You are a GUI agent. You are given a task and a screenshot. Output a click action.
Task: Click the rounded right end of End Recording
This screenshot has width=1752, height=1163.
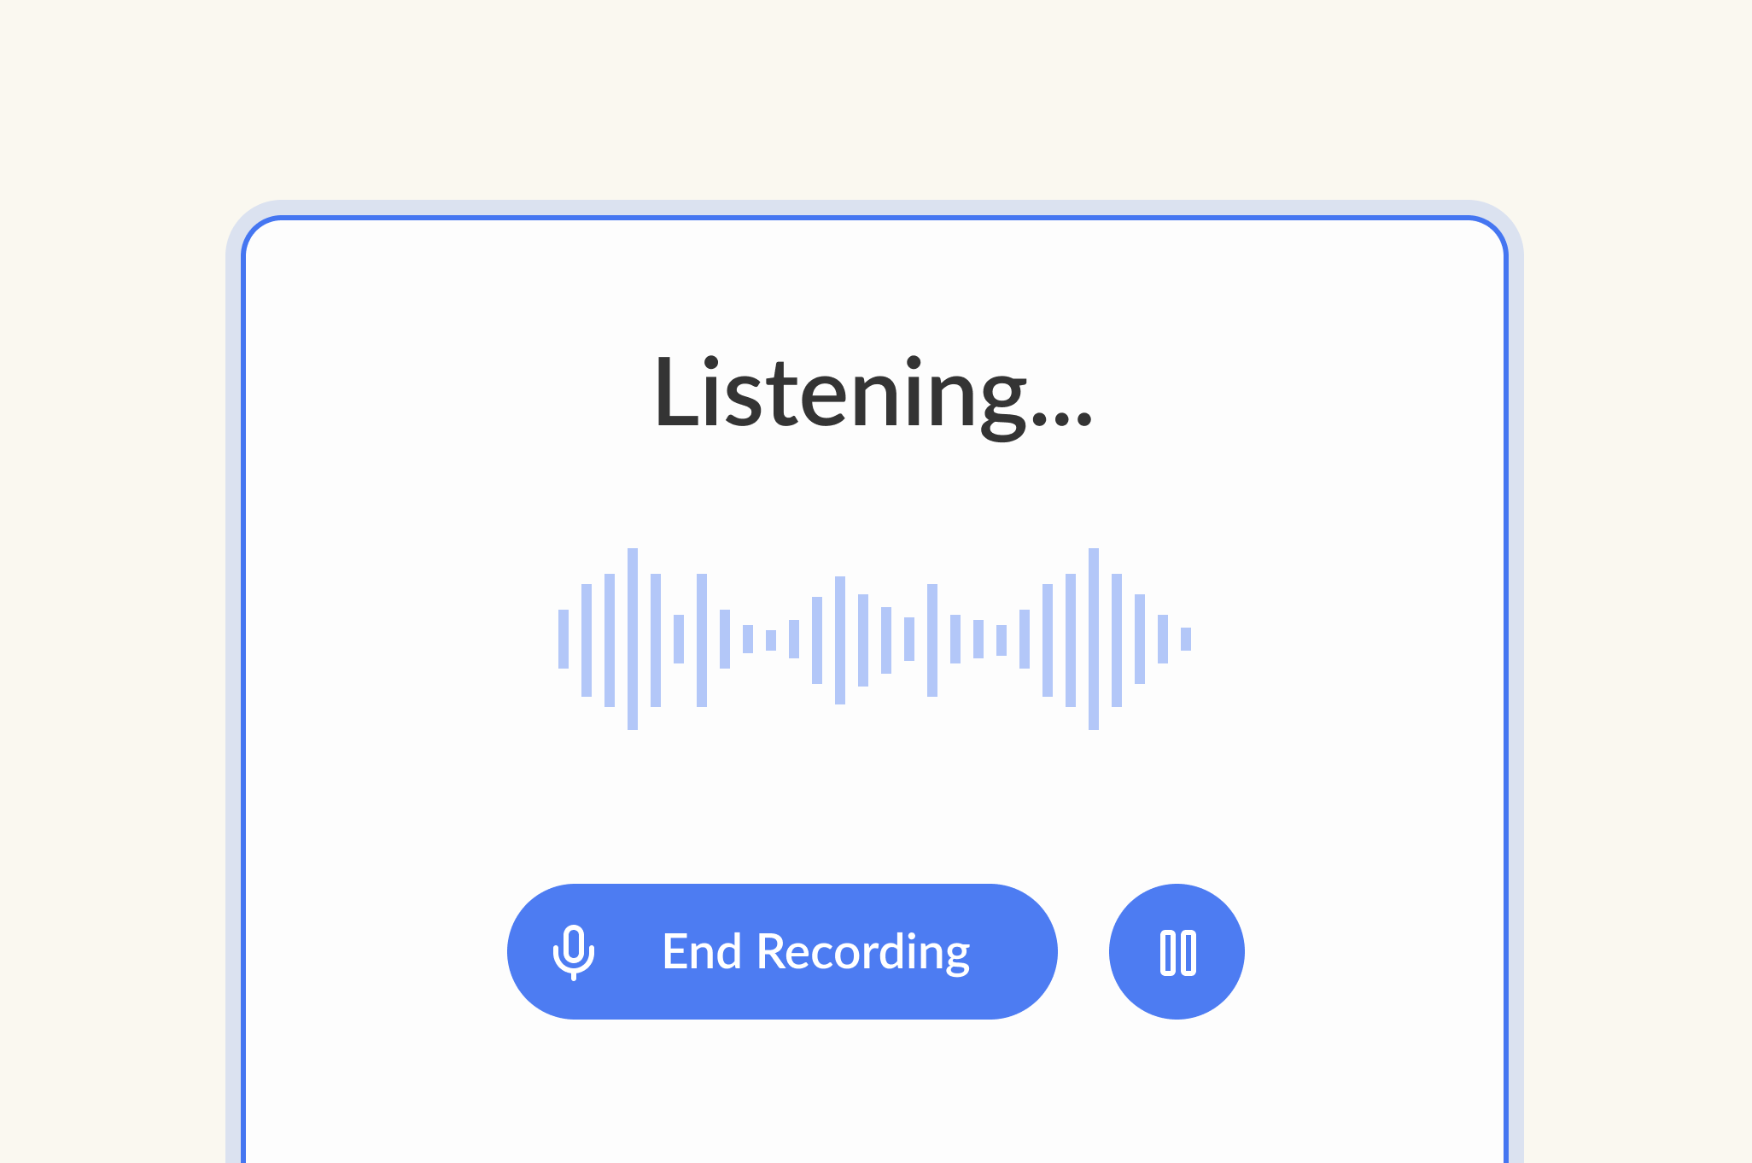tap(1025, 951)
